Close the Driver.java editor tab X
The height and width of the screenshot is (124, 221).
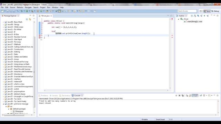point(51,16)
